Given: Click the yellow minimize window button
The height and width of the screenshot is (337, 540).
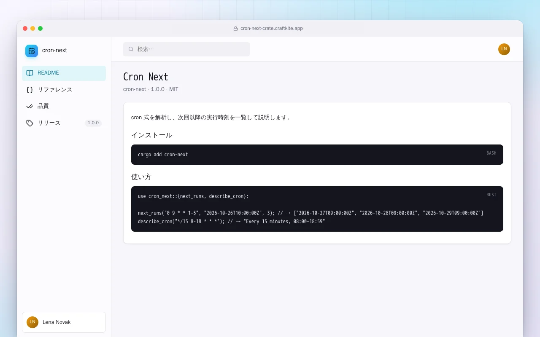Looking at the screenshot, I should (32, 29).
